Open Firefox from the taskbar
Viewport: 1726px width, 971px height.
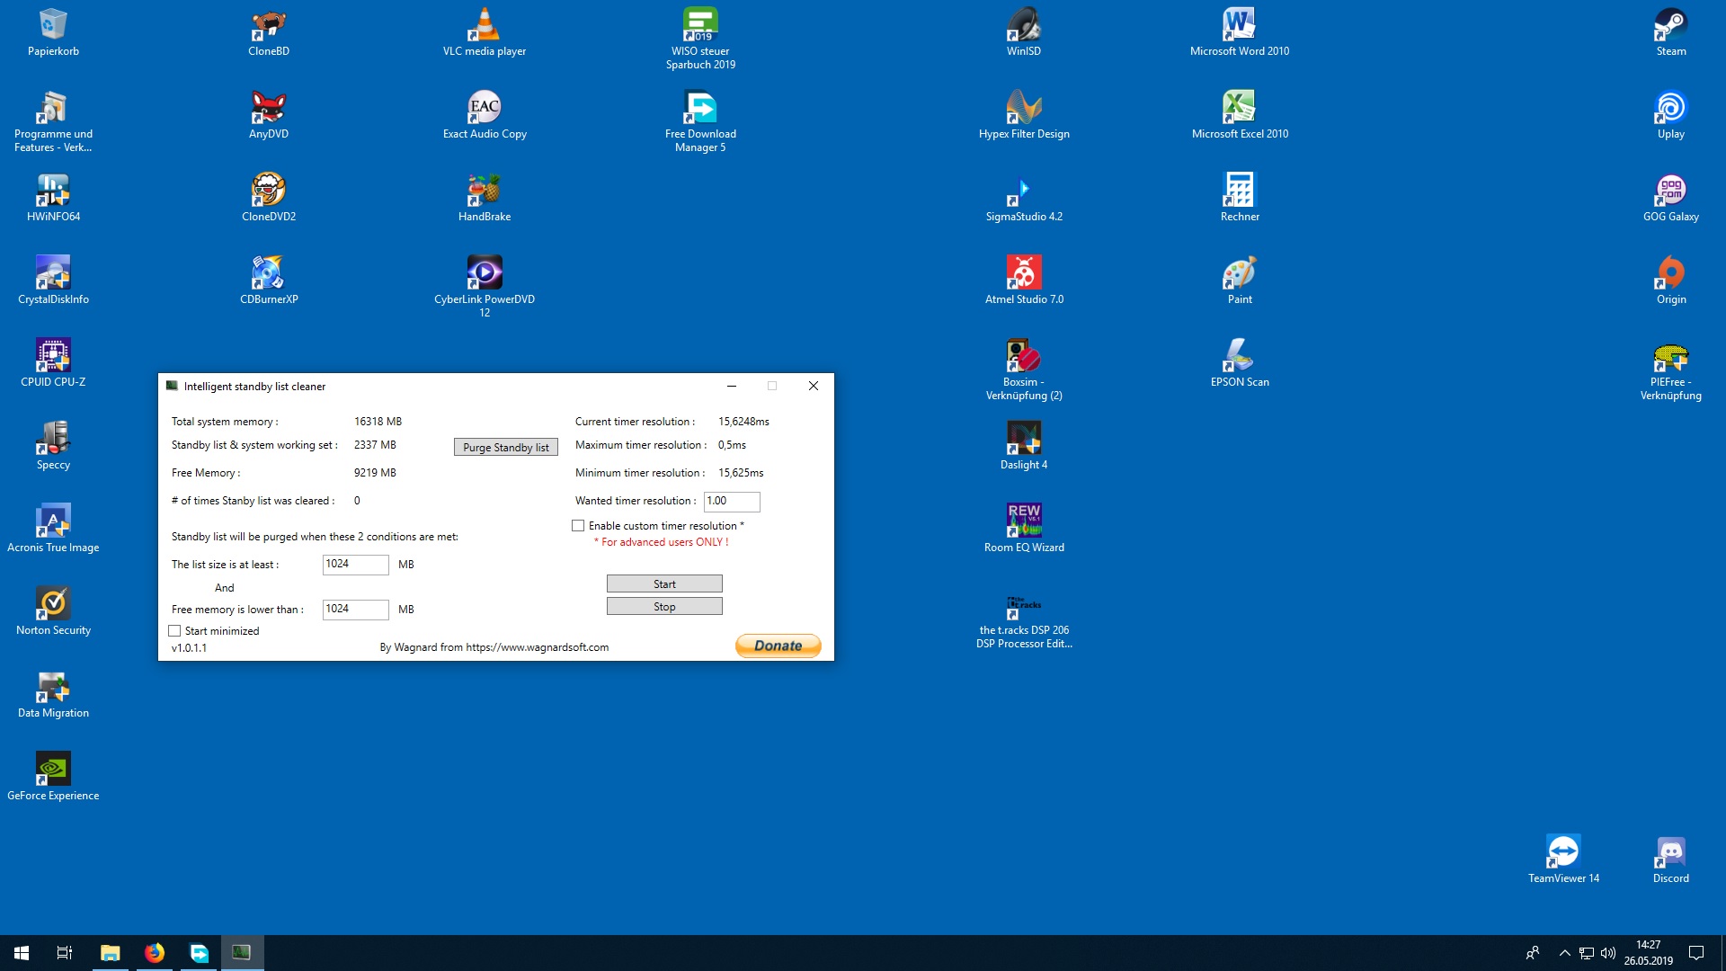155,953
